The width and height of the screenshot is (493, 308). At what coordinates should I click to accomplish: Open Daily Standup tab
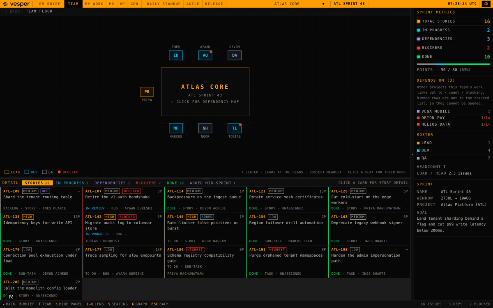164,4
